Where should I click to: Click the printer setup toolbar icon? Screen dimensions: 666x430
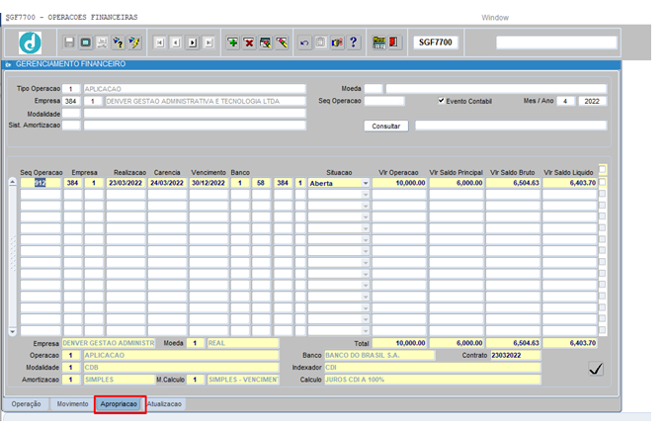[102, 43]
